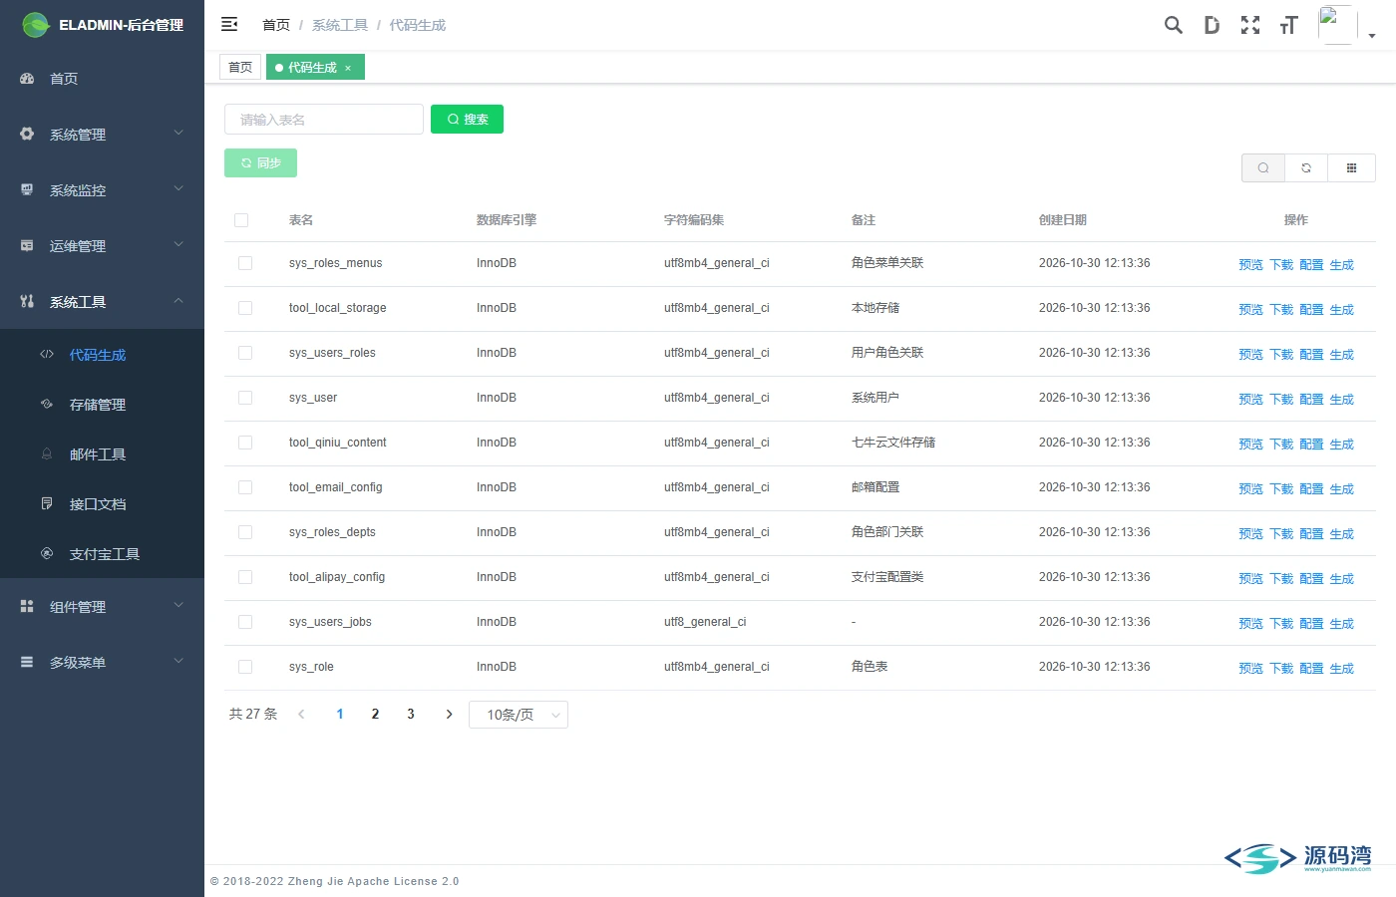Collapse sidebar with the hamburger icon
The height and width of the screenshot is (897, 1396).
click(229, 24)
